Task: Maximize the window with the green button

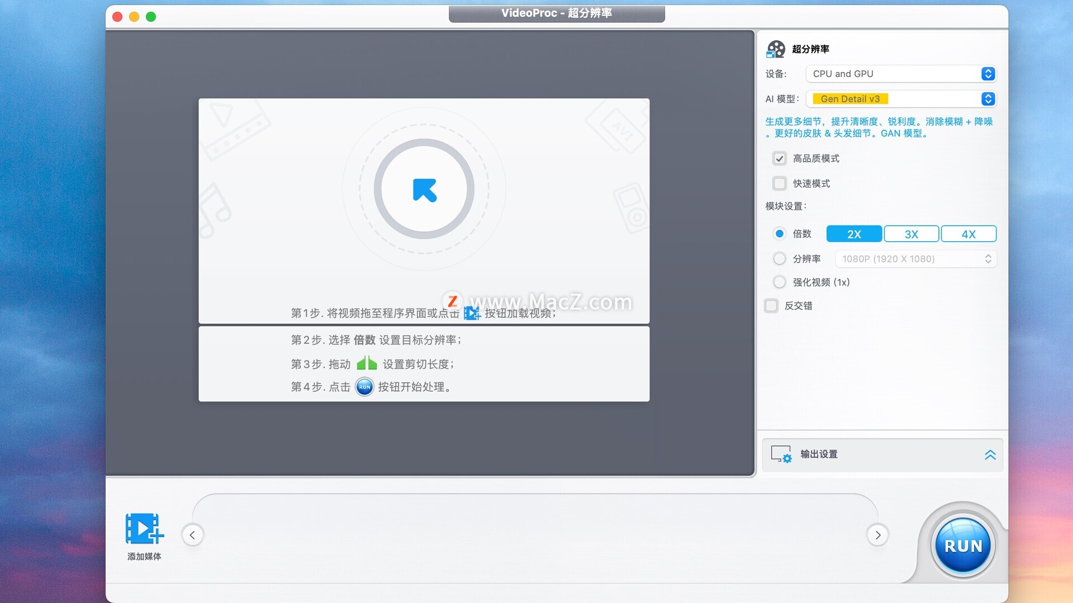Action: 151,17
